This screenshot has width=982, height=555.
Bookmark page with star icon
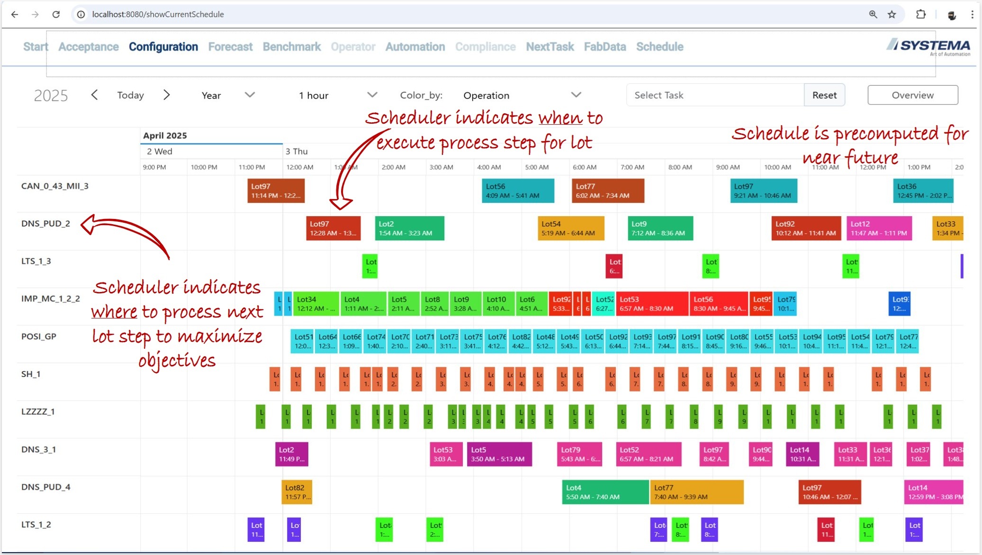892,14
